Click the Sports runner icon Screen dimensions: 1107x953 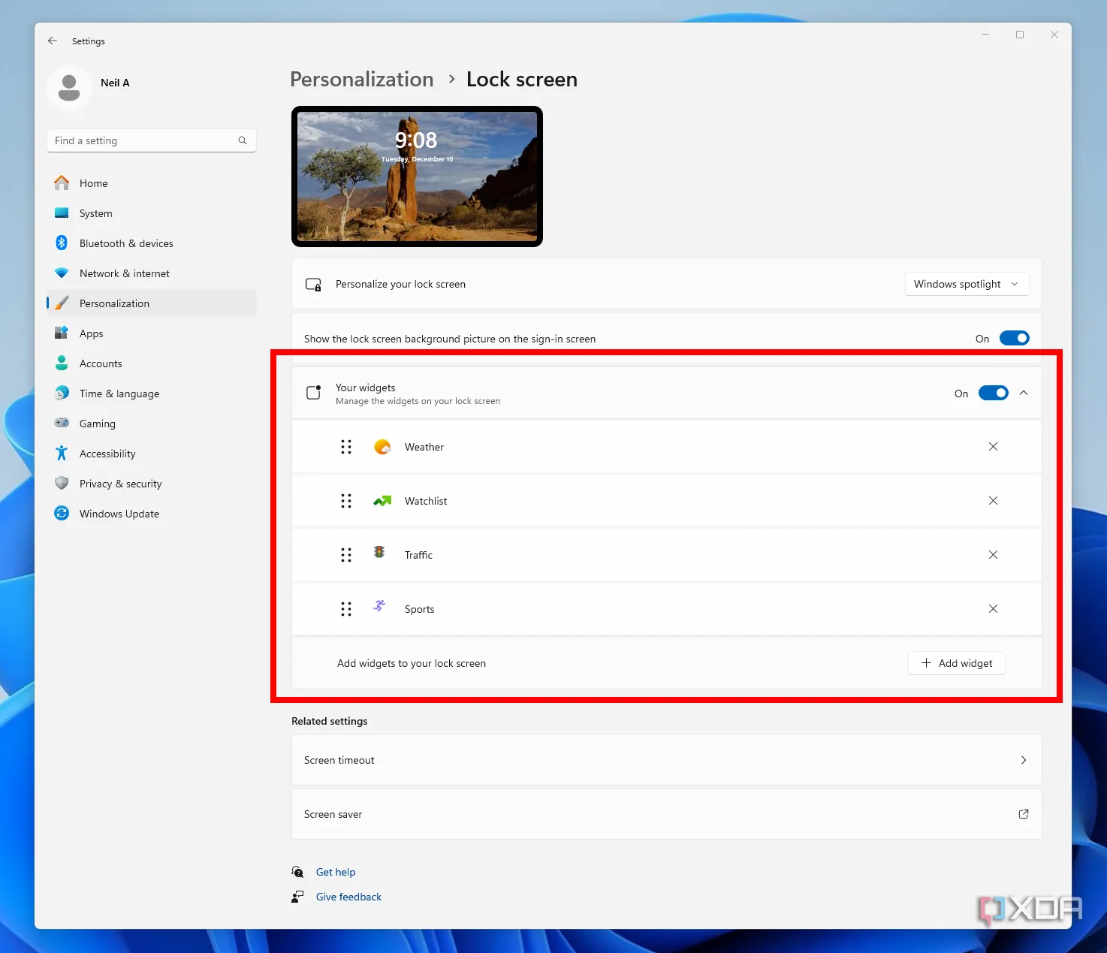click(x=379, y=607)
